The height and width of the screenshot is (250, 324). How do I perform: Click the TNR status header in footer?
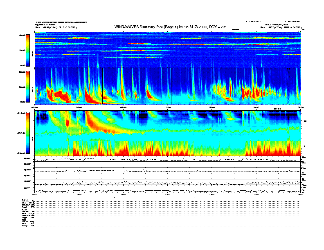[24, 220]
